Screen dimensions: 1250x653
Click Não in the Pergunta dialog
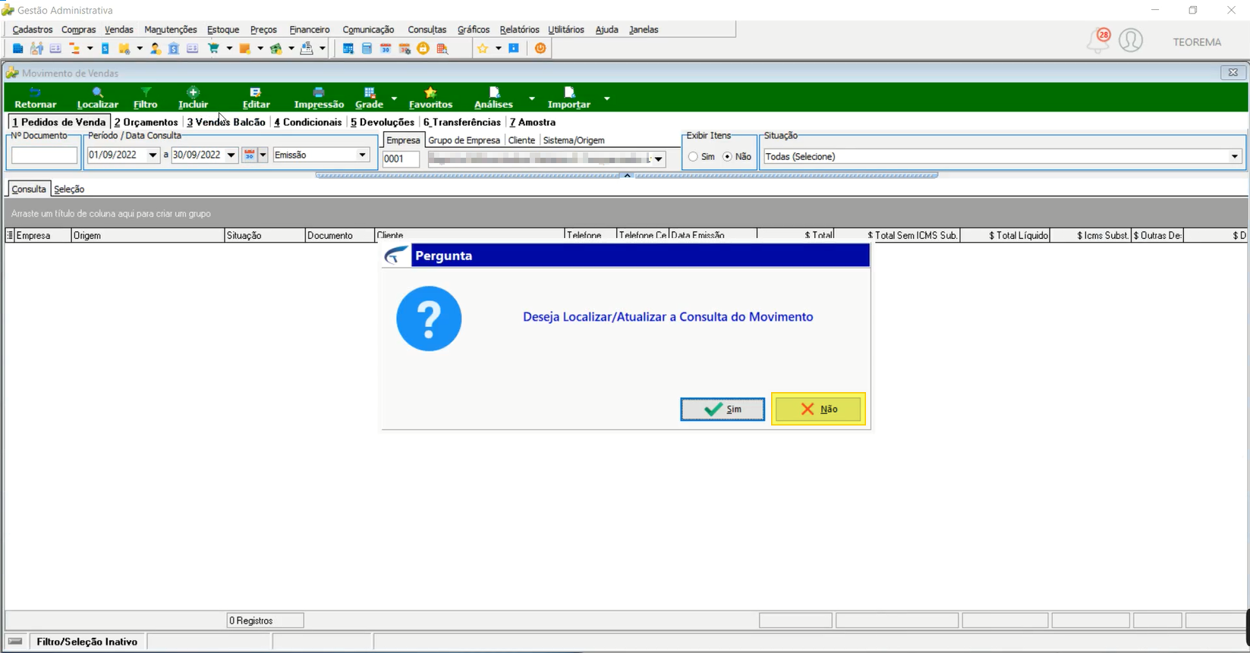[x=818, y=410]
